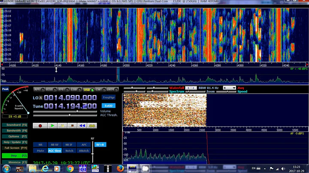Click the green play button
This screenshot has width=309, height=173.
[52, 126]
